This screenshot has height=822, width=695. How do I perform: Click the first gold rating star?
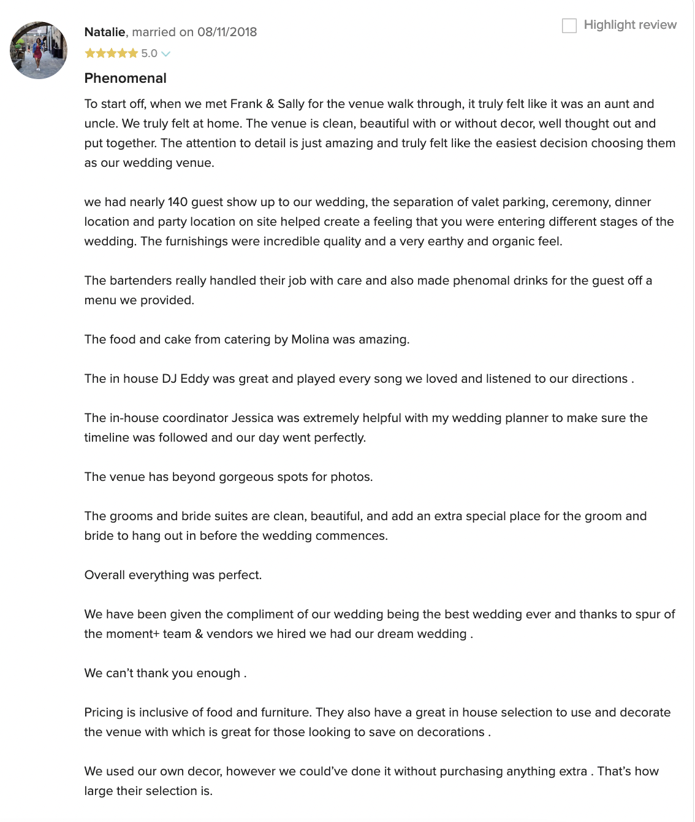pos(90,53)
